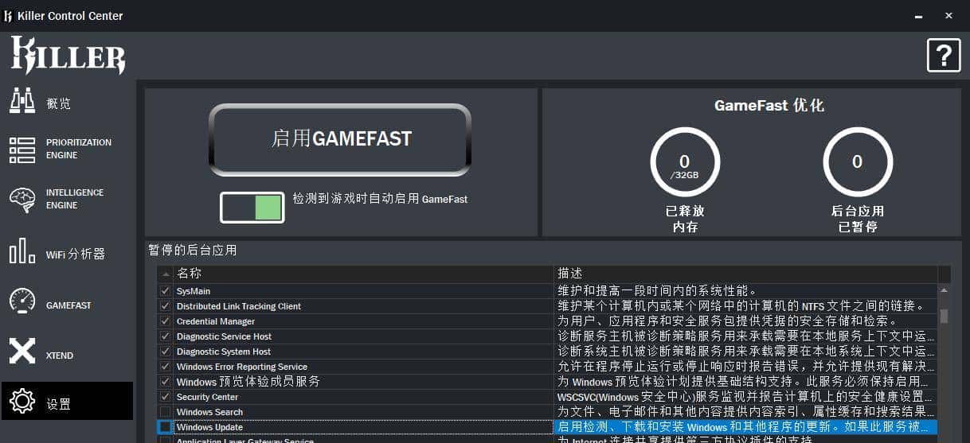
Task: Click the WiFi analyzer bars icon
Action: coord(22,251)
